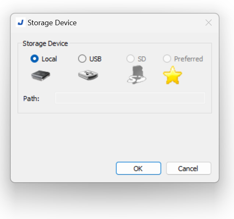Dismiss the dialog with the Cancel button
Viewport: 234px width, 219px height.
tap(189, 168)
